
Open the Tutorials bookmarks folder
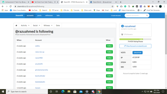(75, 10)
